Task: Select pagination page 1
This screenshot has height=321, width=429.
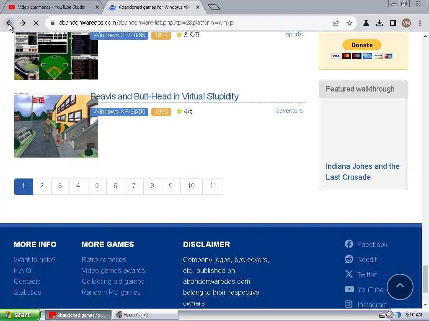Action: pos(23,186)
